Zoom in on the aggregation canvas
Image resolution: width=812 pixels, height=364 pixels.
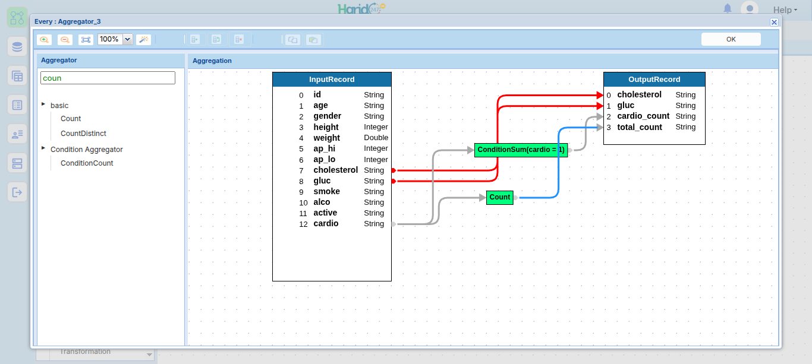44,40
